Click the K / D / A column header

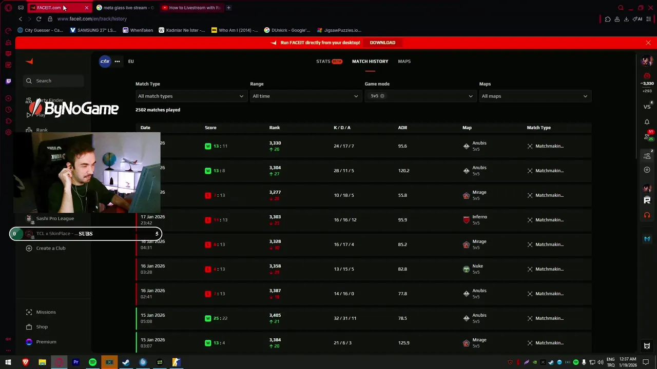click(x=342, y=128)
